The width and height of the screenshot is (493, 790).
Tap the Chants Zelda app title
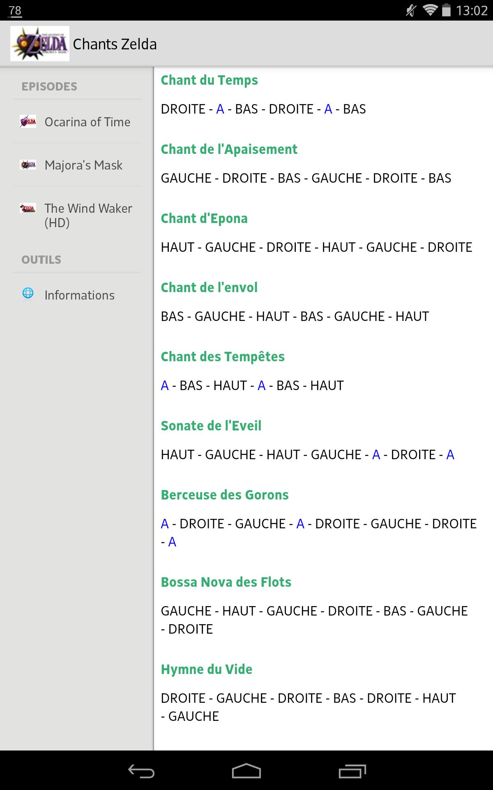coord(115,44)
